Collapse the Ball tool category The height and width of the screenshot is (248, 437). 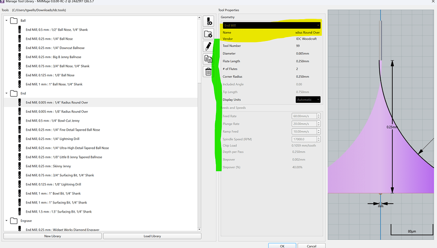pos(6,20)
